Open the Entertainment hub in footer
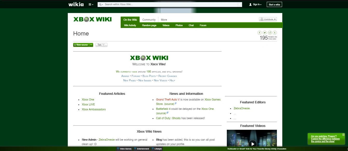This screenshot has width=348, height=151. coord(141,149)
